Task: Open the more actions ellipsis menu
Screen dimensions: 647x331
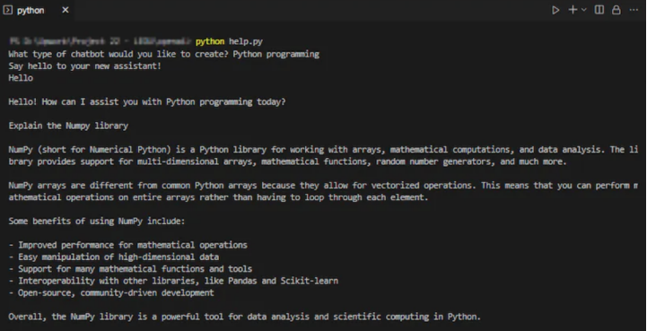Action: (634, 10)
